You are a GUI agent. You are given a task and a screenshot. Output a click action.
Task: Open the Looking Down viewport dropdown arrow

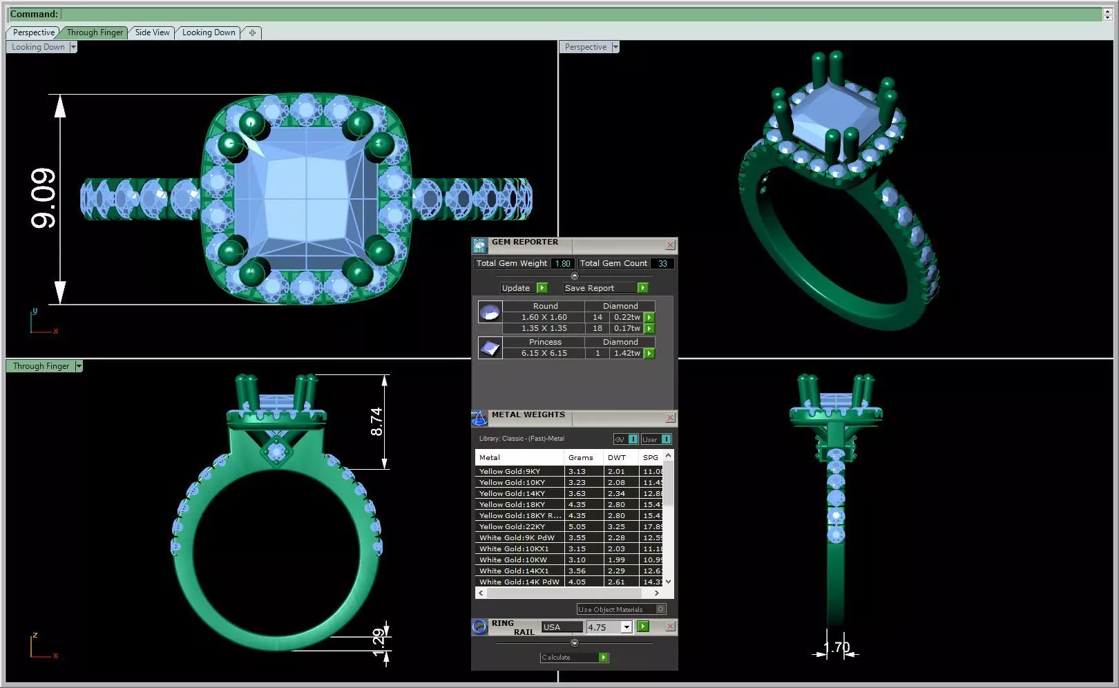73,47
